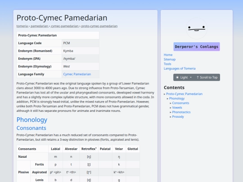Click the Consonants section heading
Image resolution: width=243 pixels, height=182 pixels.
coord(31,128)
